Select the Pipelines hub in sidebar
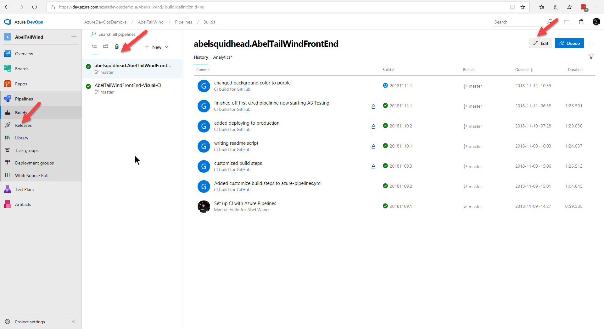 pos(24,99)
